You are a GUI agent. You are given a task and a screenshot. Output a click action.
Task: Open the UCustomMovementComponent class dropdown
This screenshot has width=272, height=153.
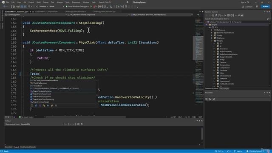click(x=99, y=15)
